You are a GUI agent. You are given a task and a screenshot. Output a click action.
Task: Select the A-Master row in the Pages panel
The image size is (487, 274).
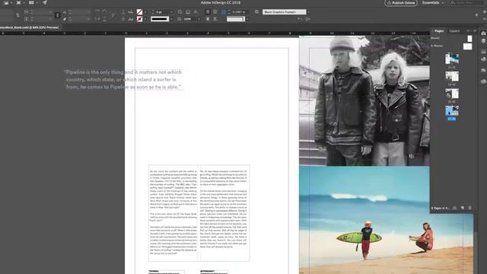click(x=451, y=46)
